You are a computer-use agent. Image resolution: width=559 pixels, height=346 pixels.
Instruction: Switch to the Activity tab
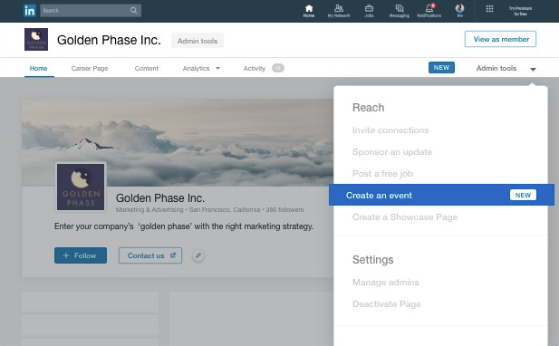pos(255,69)
